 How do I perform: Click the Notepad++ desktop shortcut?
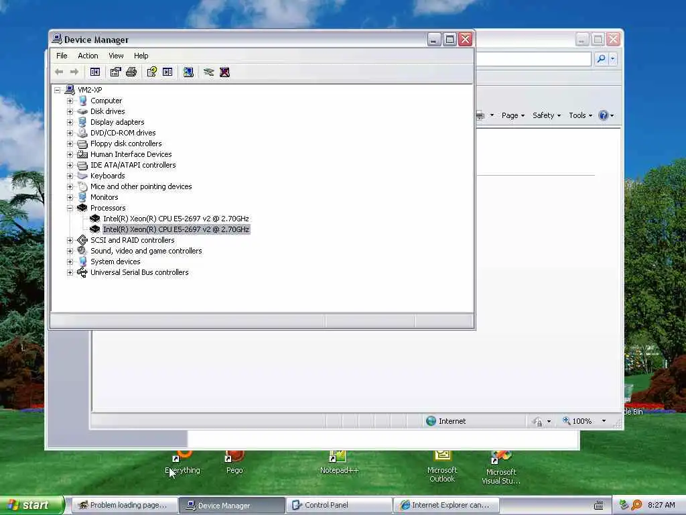[339, 462]
